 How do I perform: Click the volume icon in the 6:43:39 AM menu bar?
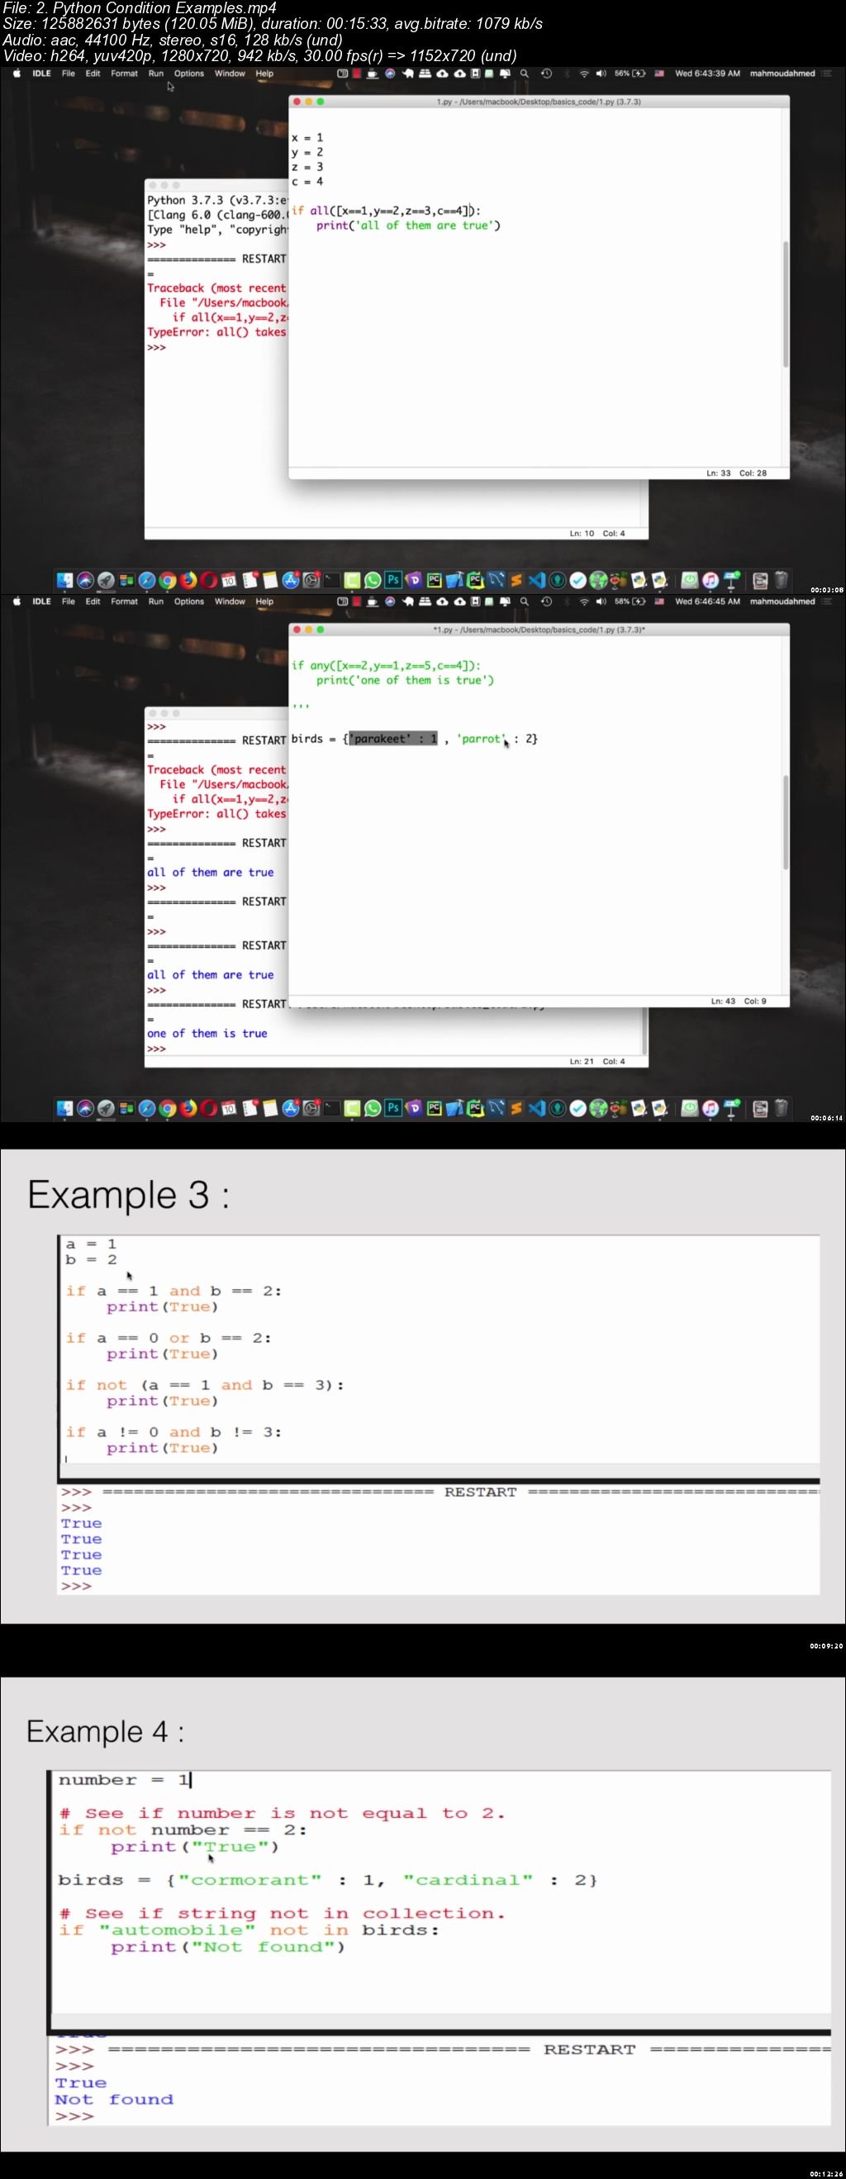click(x=601, y=74)
